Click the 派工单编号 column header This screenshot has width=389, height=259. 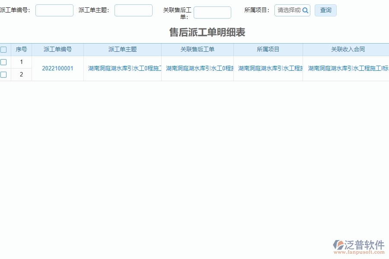[57, 49]
